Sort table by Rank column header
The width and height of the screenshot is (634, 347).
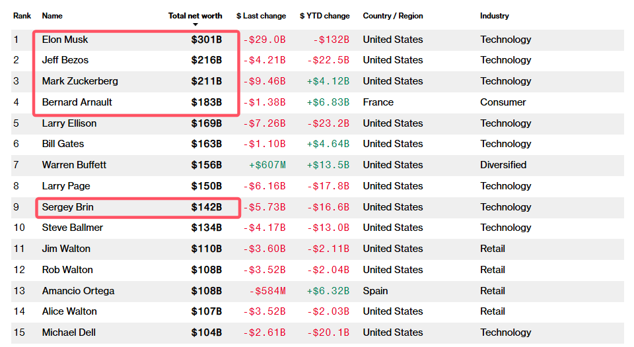click(x=22, y=16)
